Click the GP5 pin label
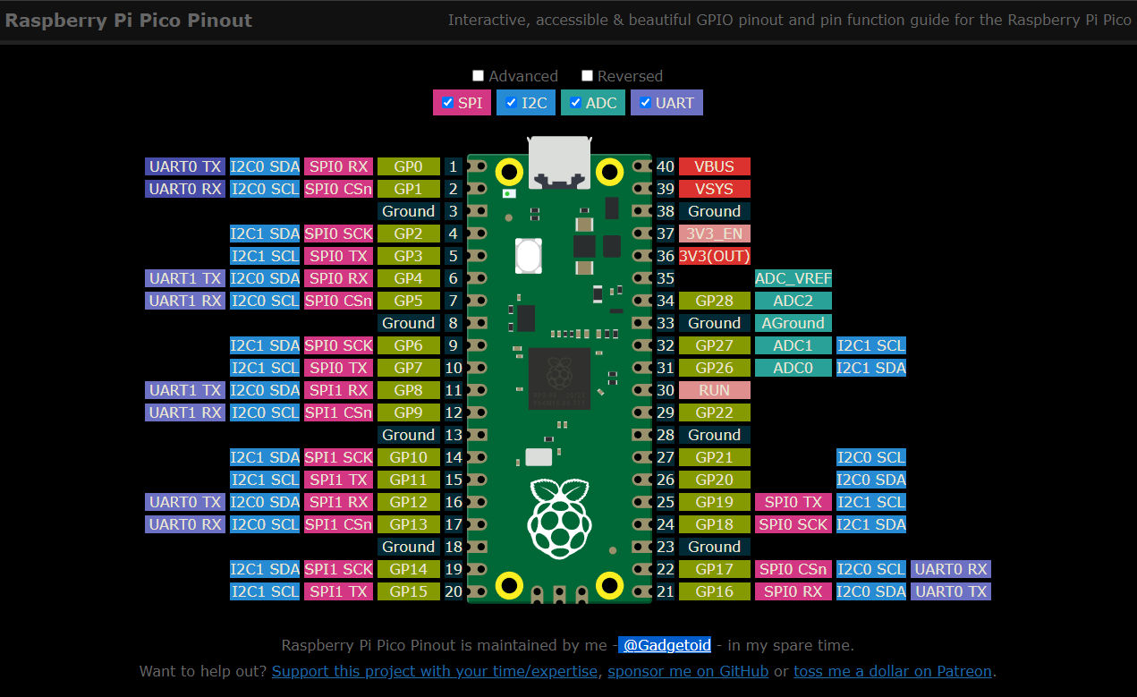The image size is (1137, 697). pyautogui.click(x=409, y=301)
